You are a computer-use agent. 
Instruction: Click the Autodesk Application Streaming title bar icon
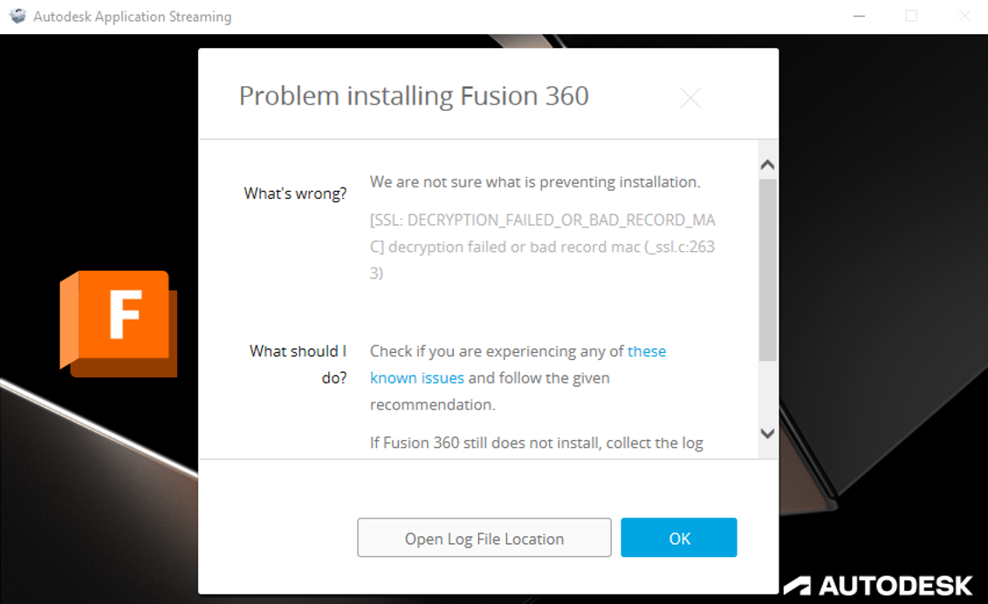point(17,16)
